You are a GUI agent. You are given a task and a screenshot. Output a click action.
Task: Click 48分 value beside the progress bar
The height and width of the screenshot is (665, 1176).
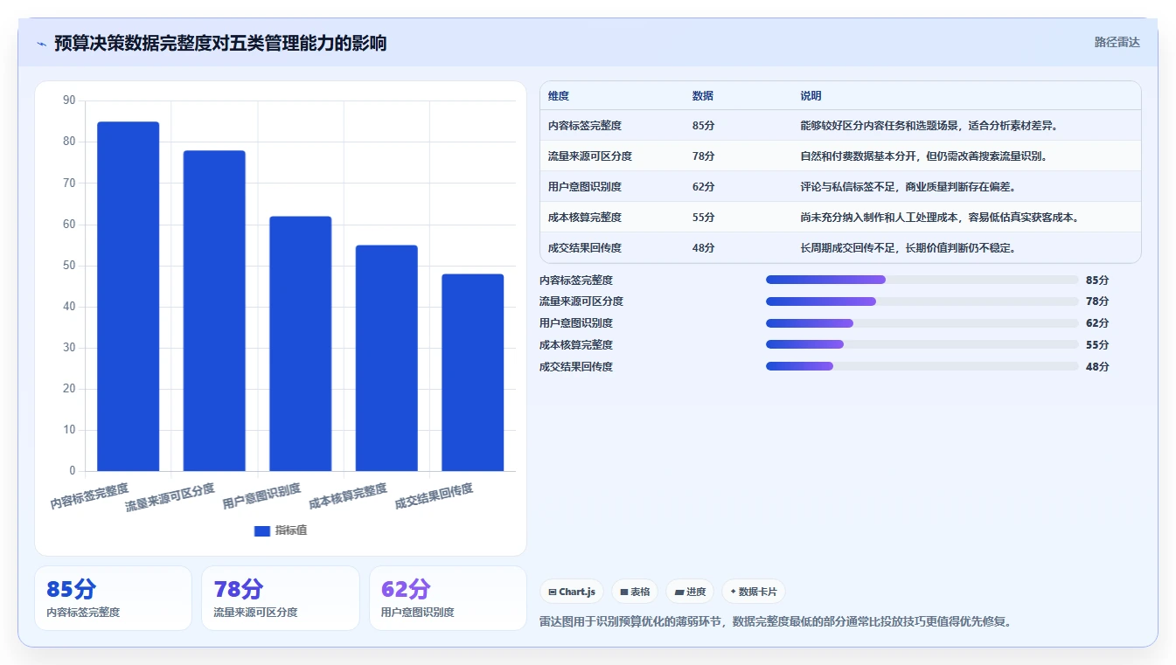coord(1097,367)
